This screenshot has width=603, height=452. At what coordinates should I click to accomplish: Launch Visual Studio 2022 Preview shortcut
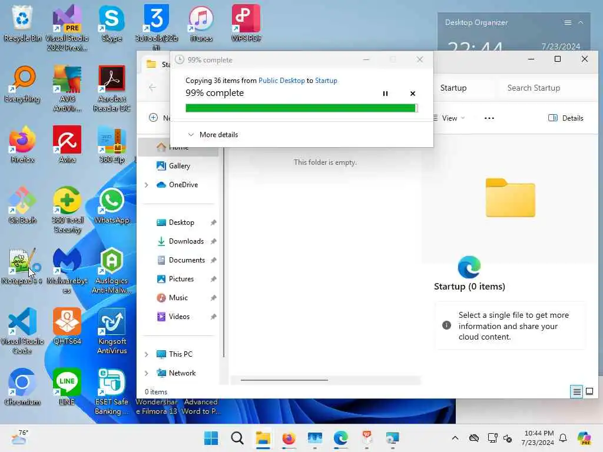point(67,28)
